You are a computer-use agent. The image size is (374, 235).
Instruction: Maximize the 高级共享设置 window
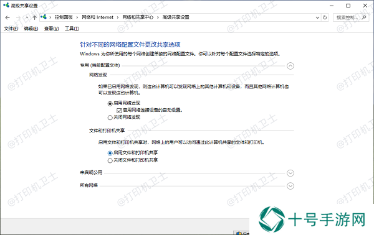(348, 6)
